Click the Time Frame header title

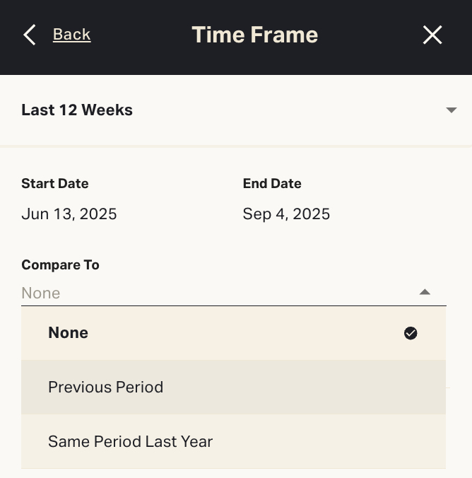pyautogui.click(x=254, y=35)
